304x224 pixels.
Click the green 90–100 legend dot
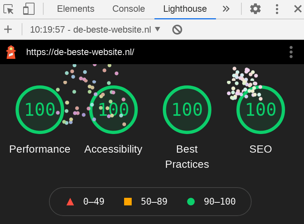tap(191, 202)
